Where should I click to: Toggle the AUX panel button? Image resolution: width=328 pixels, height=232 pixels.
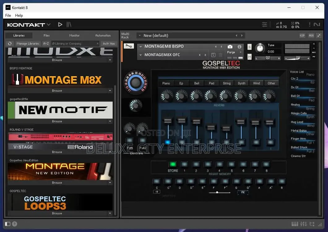[x=311, y=36]
